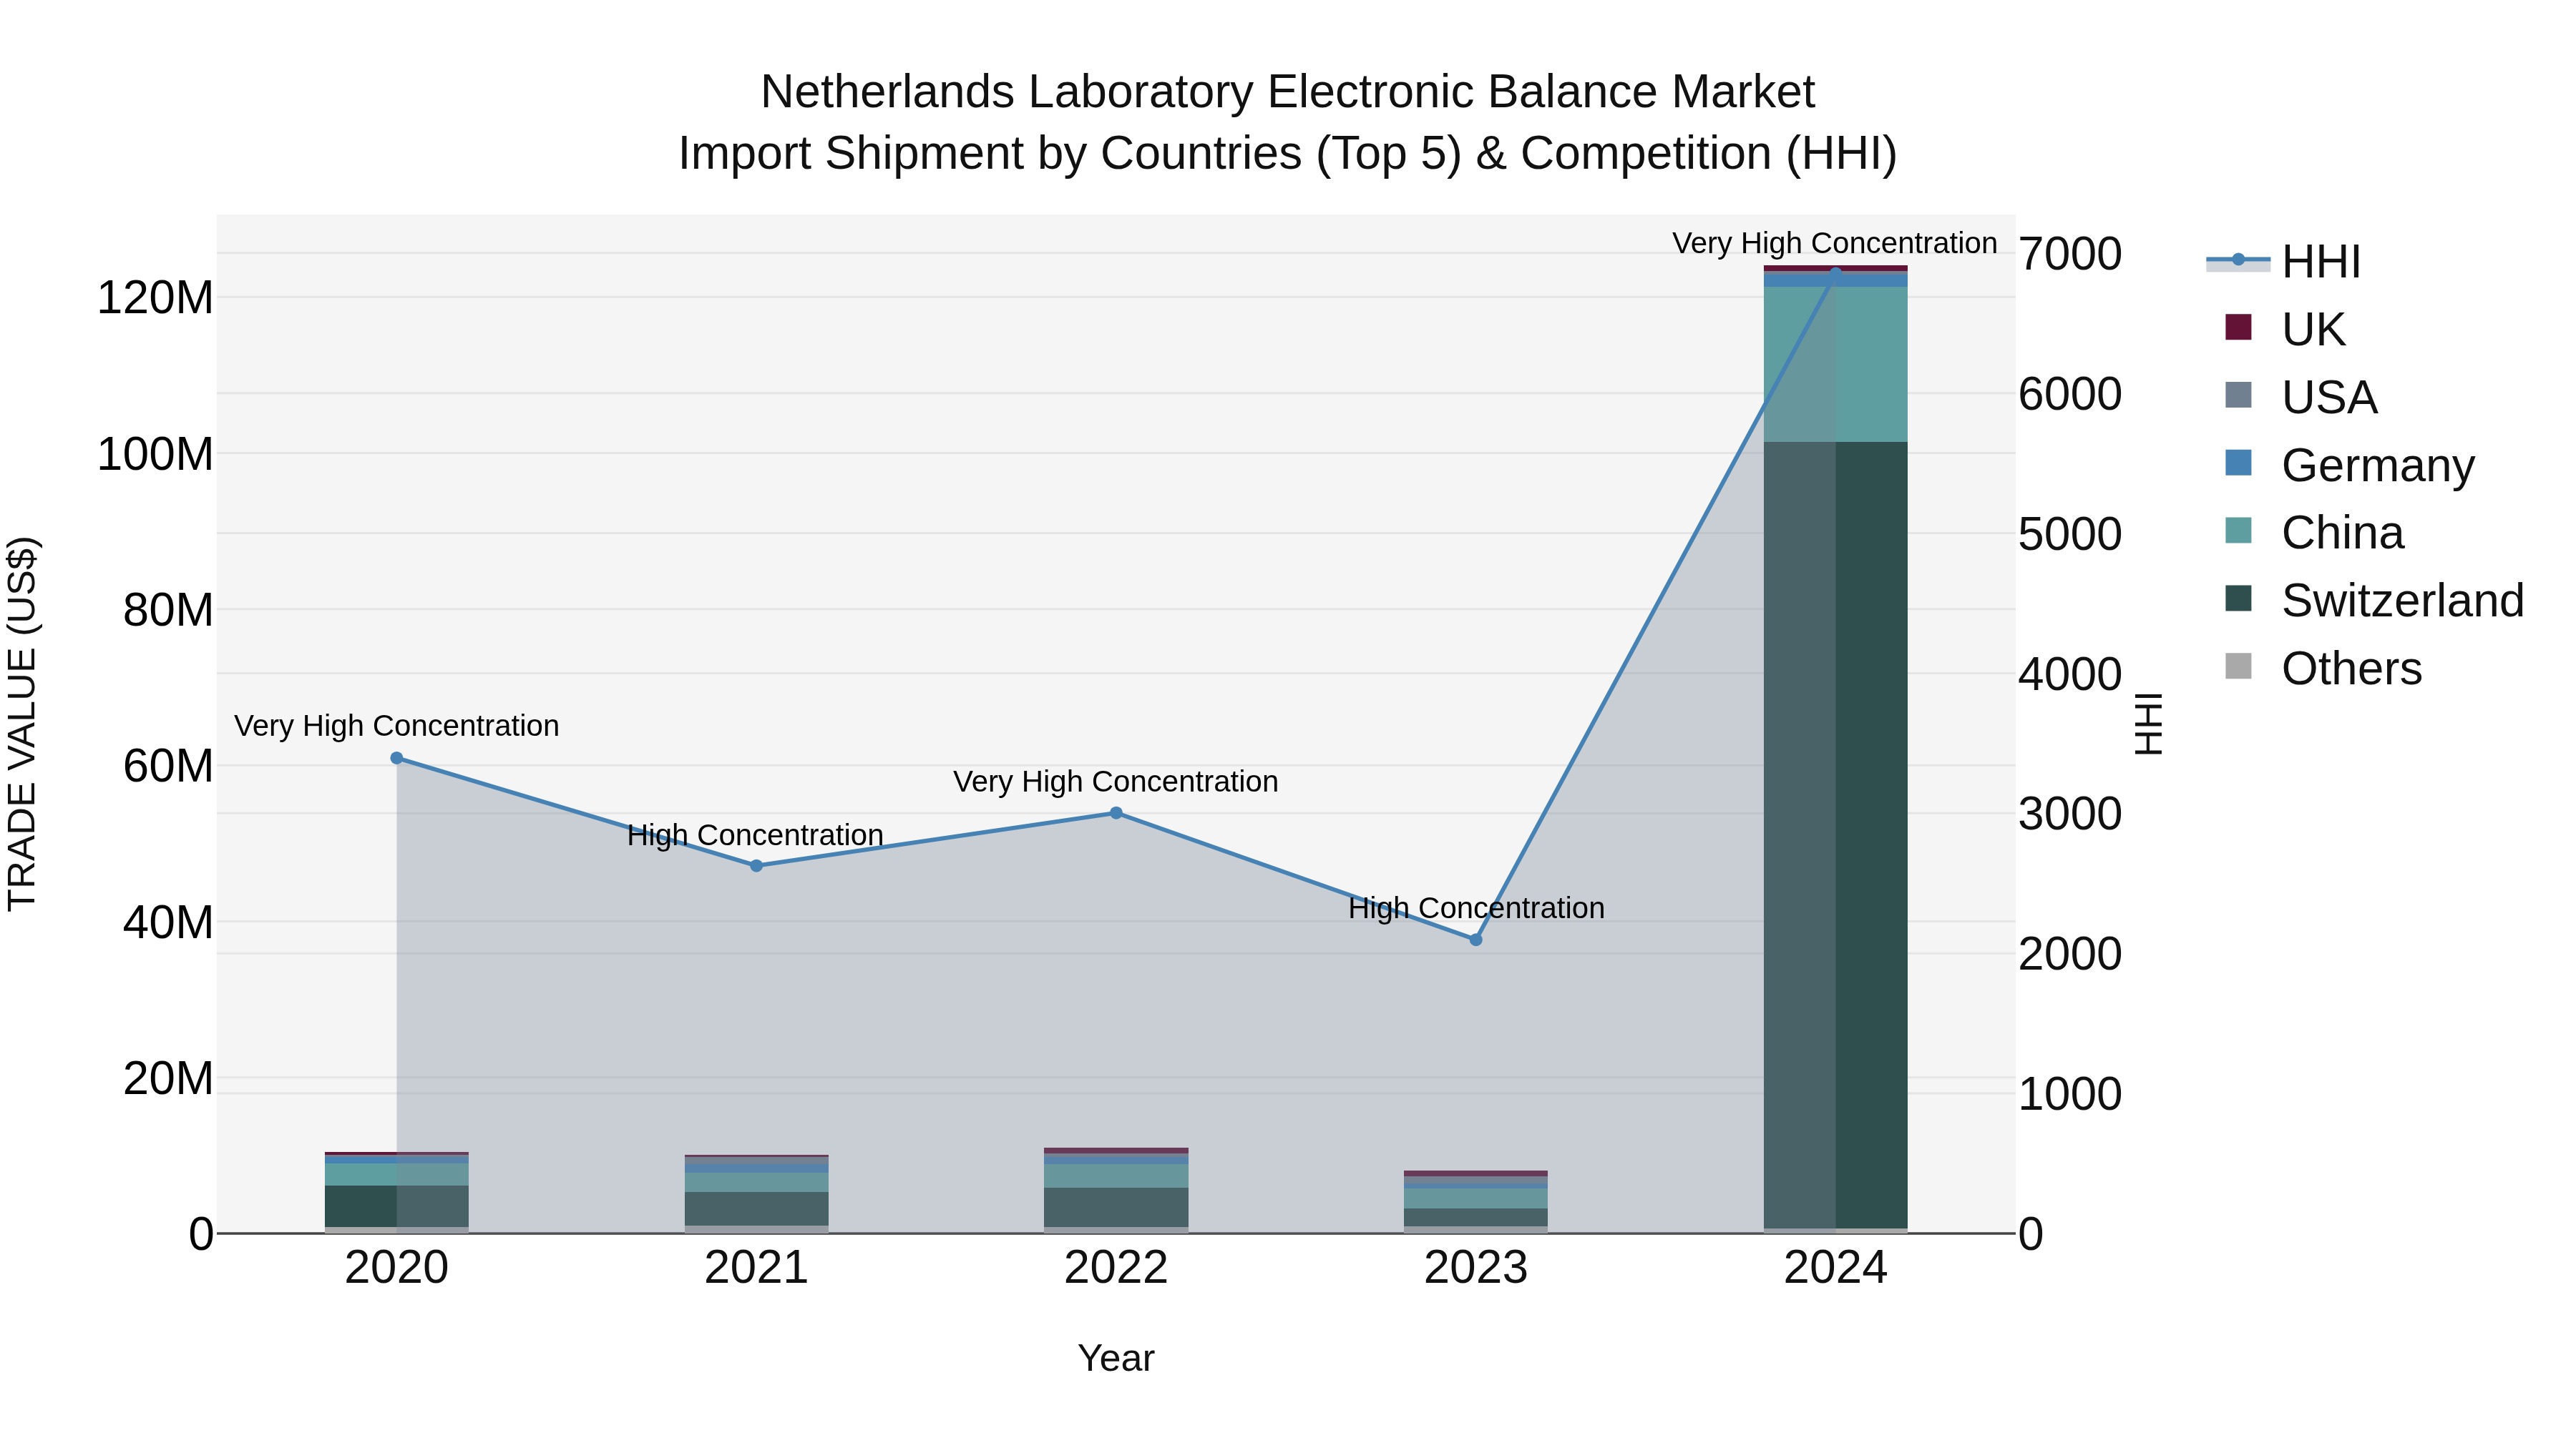The width and height of the screenshot is (2576, 1448).
Task: Toggle Others series in the legend
Action: click(x=2323, y=669)
